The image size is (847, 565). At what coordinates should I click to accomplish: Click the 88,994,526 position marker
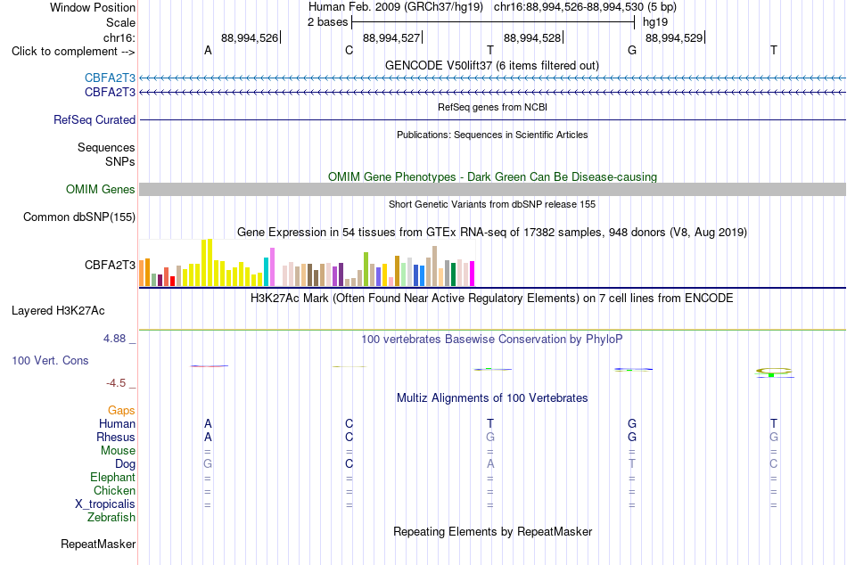point(251,37)
